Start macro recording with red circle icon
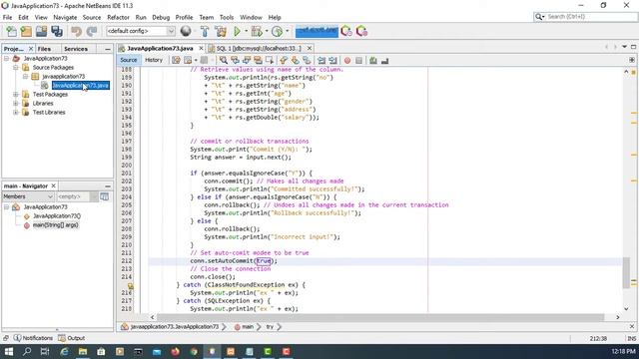This screenshot has height=359, width=639. click(347, 60)
